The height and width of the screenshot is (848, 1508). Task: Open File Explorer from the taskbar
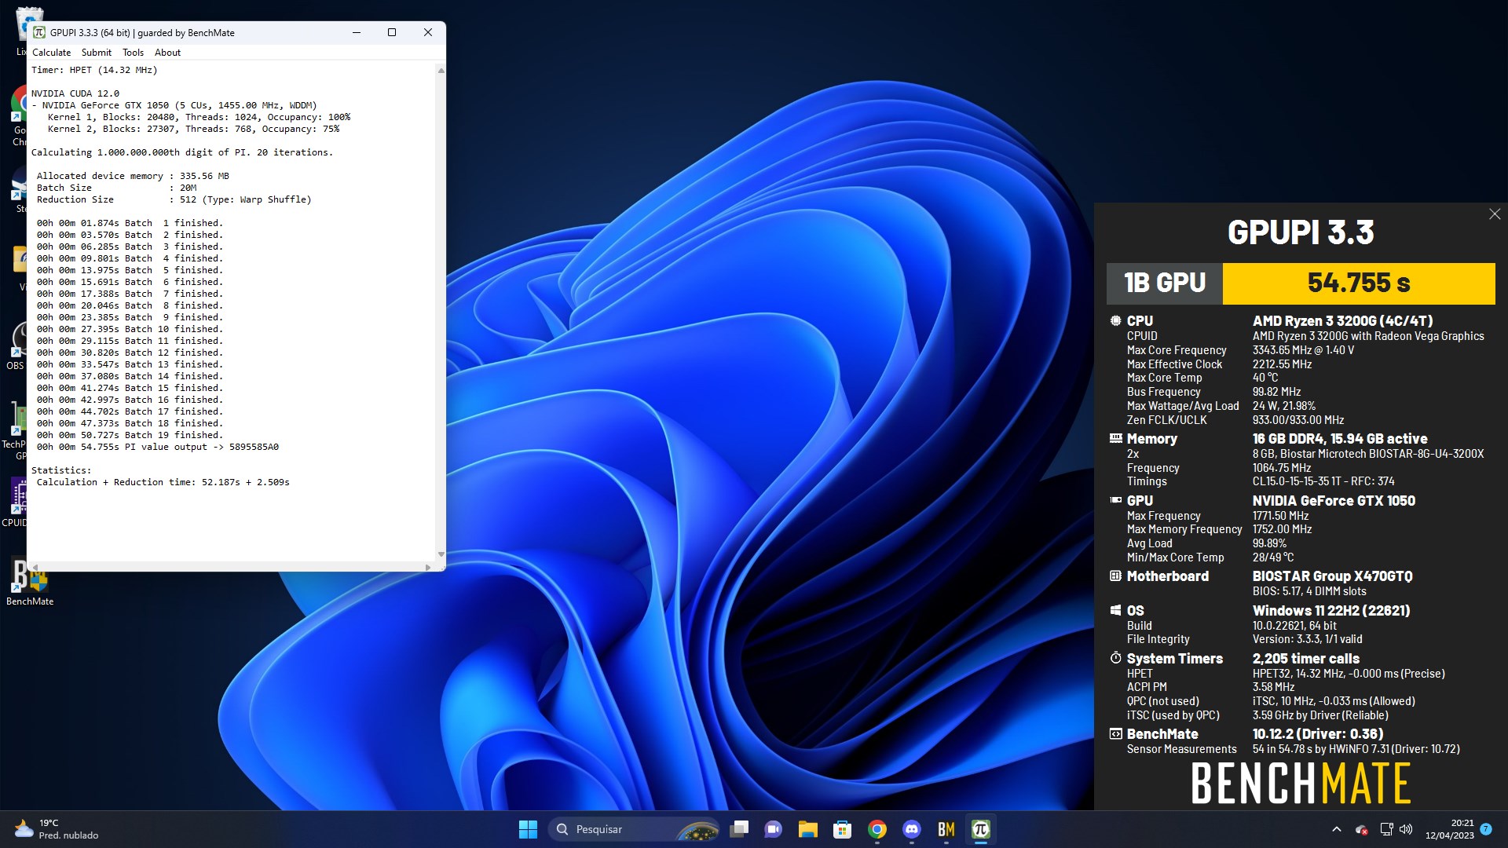point(807,829)
